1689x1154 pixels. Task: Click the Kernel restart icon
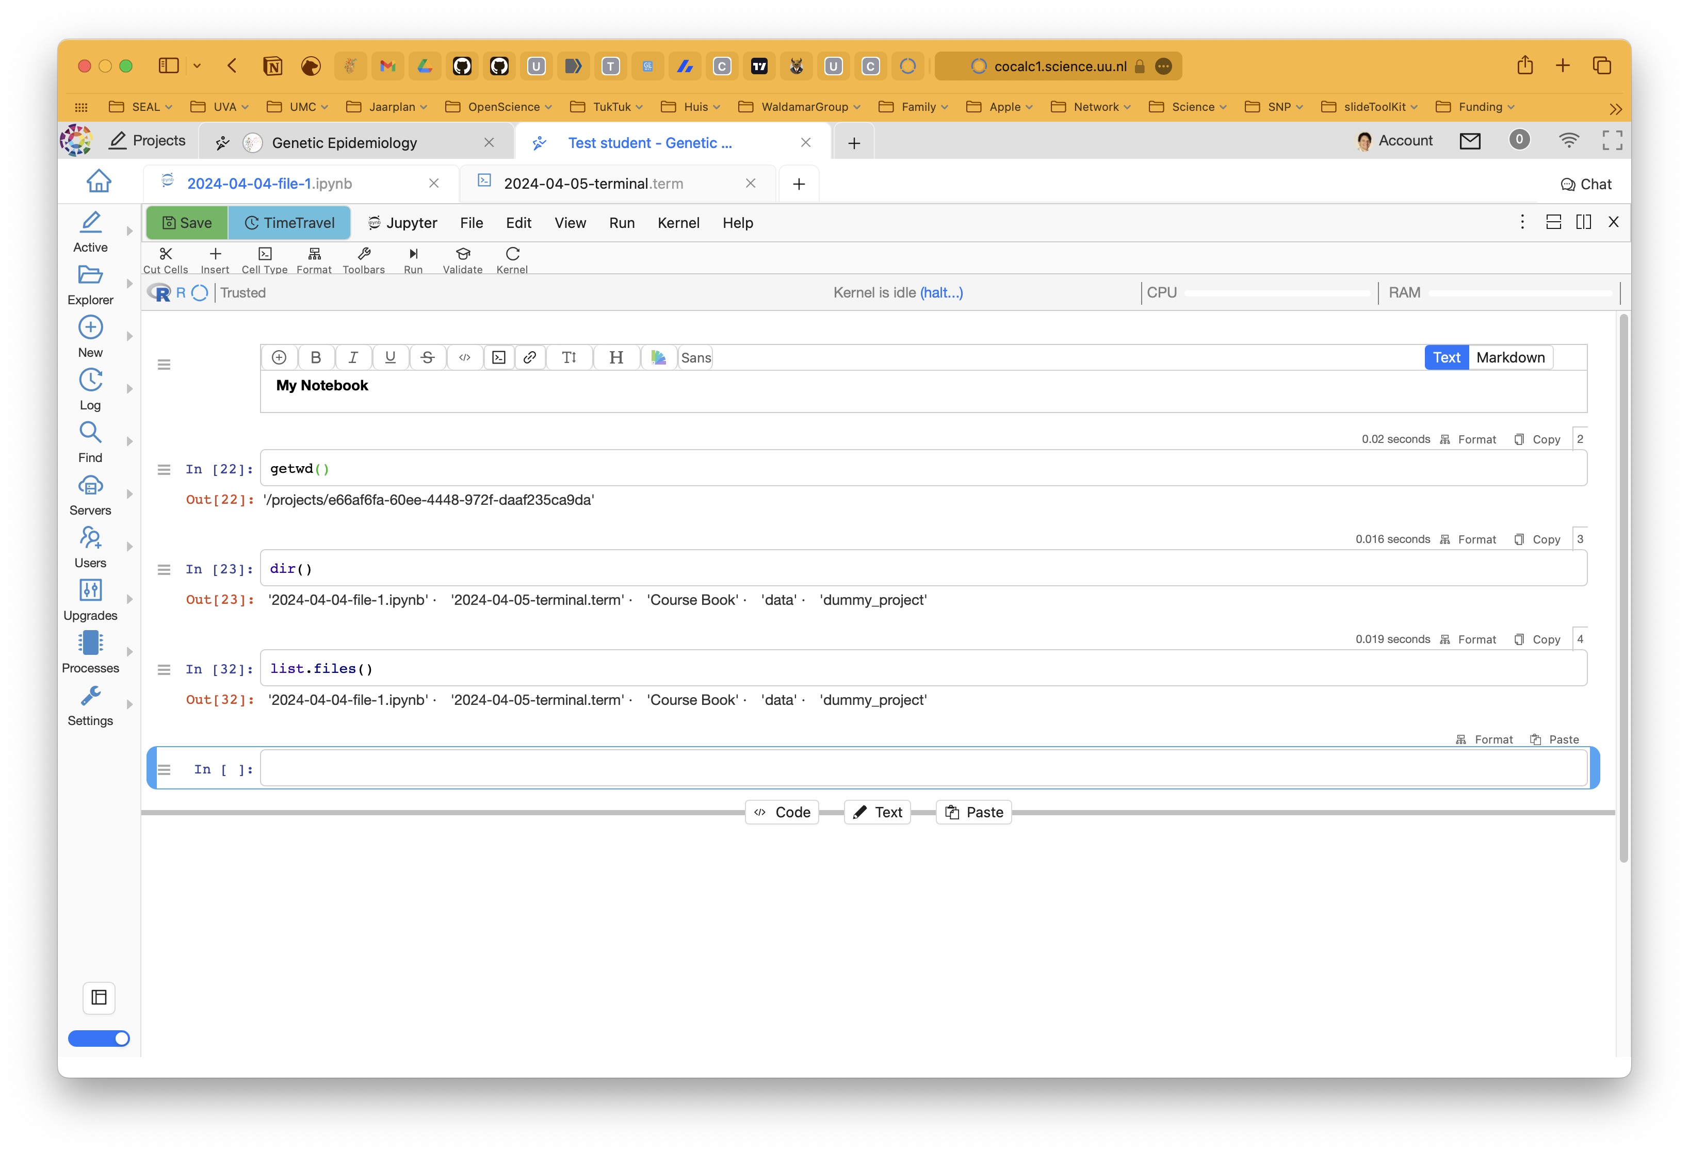(512, 254)
